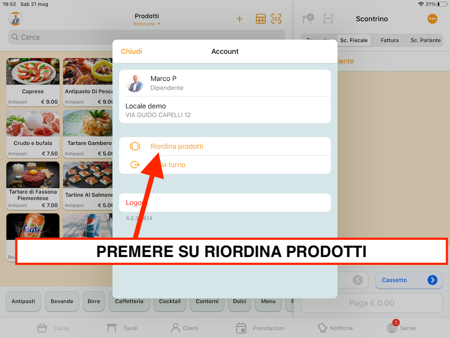Filter products by Bevande category
The image size is (450, 338).
click(x=62, y=301)
